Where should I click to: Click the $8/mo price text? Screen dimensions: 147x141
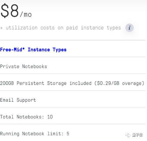pyautogui.click(x=16, y=11)
